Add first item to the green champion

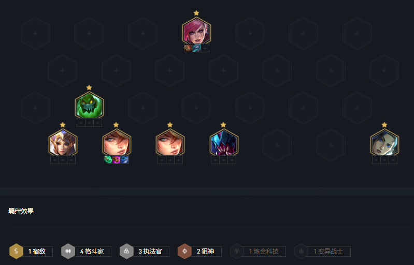pyautogui.click(x=81, y=123)
